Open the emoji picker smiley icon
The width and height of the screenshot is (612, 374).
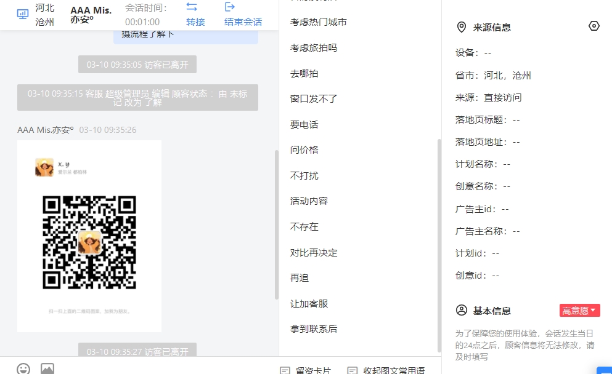pyautogui.click(x=23, y=369)
